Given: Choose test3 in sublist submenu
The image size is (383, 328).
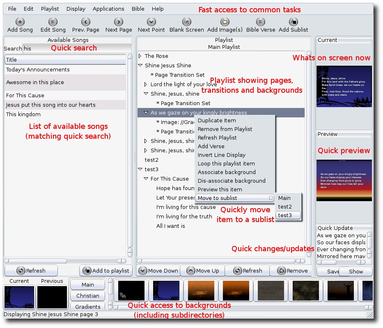Looking at the screenshot, I should (x=288, y=216).
